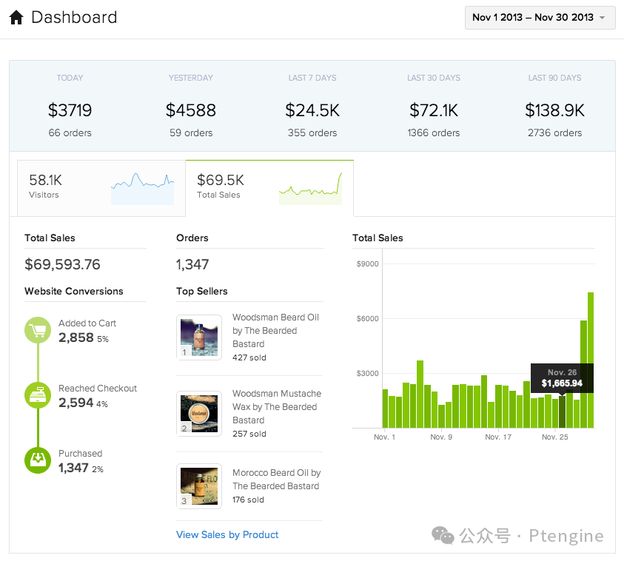
Task: Click the Added to Cart icon
Action: [x=37, y=329]
